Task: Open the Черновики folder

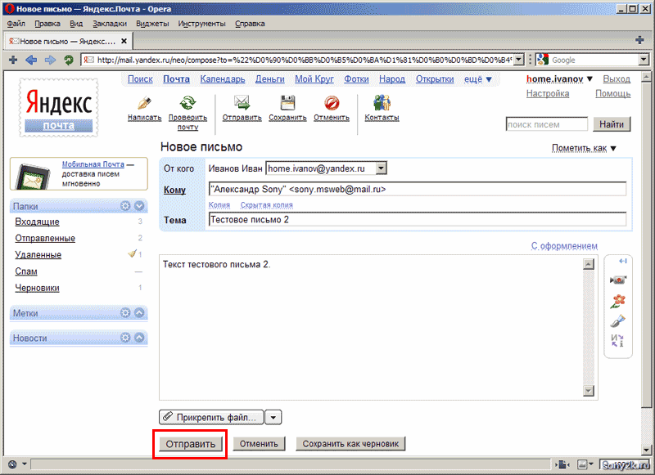Action: point(37,288)
